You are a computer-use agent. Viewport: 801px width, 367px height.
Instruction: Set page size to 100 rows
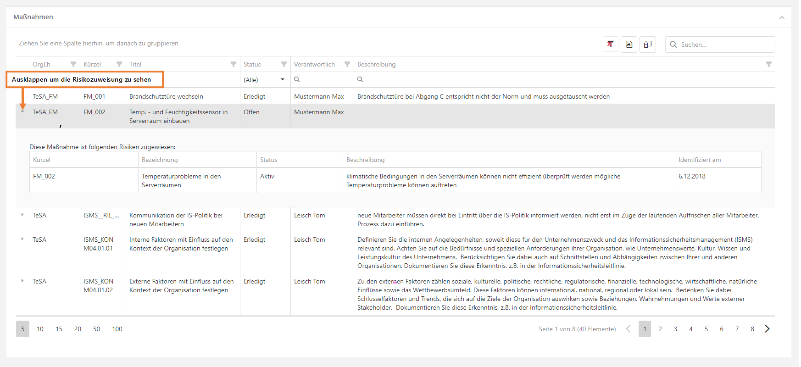(117, 329)
